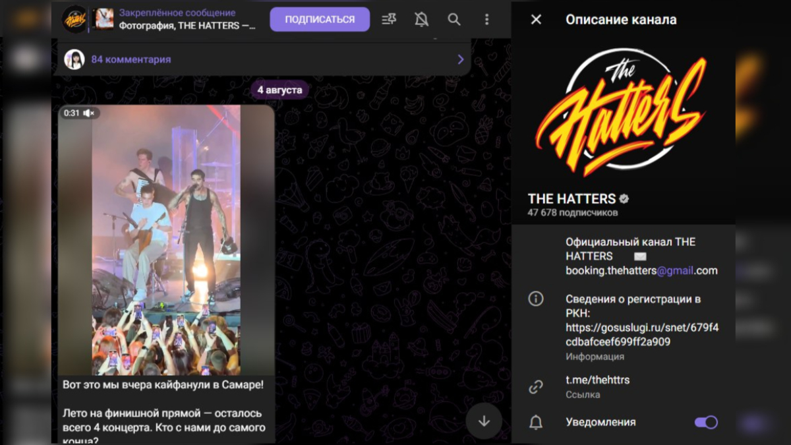
Task: Toggle the Уведомления notifications switch
Action: tap(706, 423)
